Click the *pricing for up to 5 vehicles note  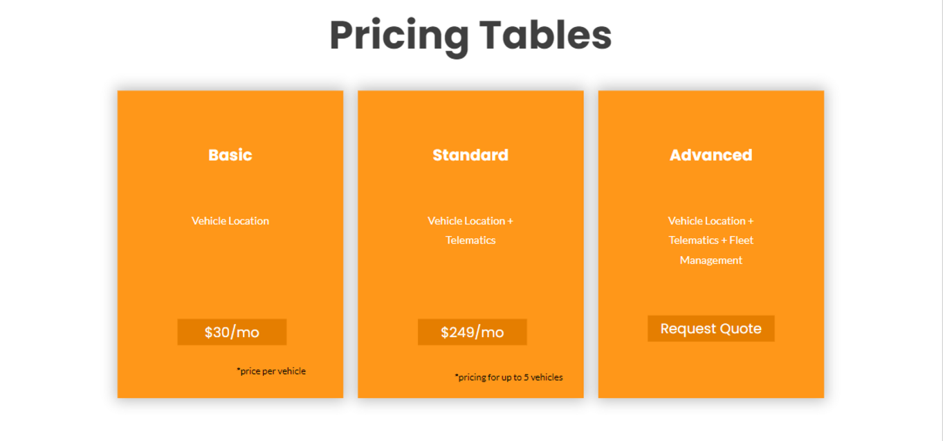pos(509,377)
